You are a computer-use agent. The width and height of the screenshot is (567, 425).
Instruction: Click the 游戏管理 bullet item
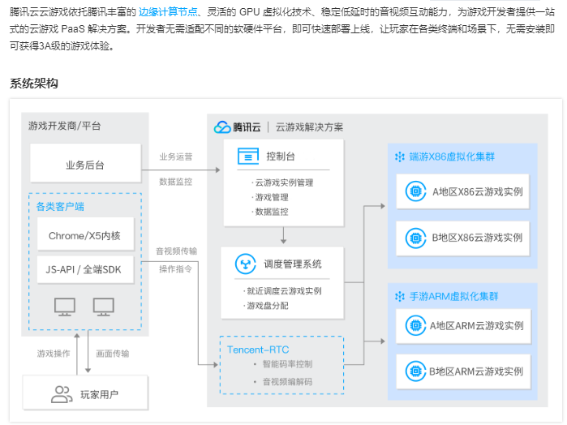tap(272, 197)
